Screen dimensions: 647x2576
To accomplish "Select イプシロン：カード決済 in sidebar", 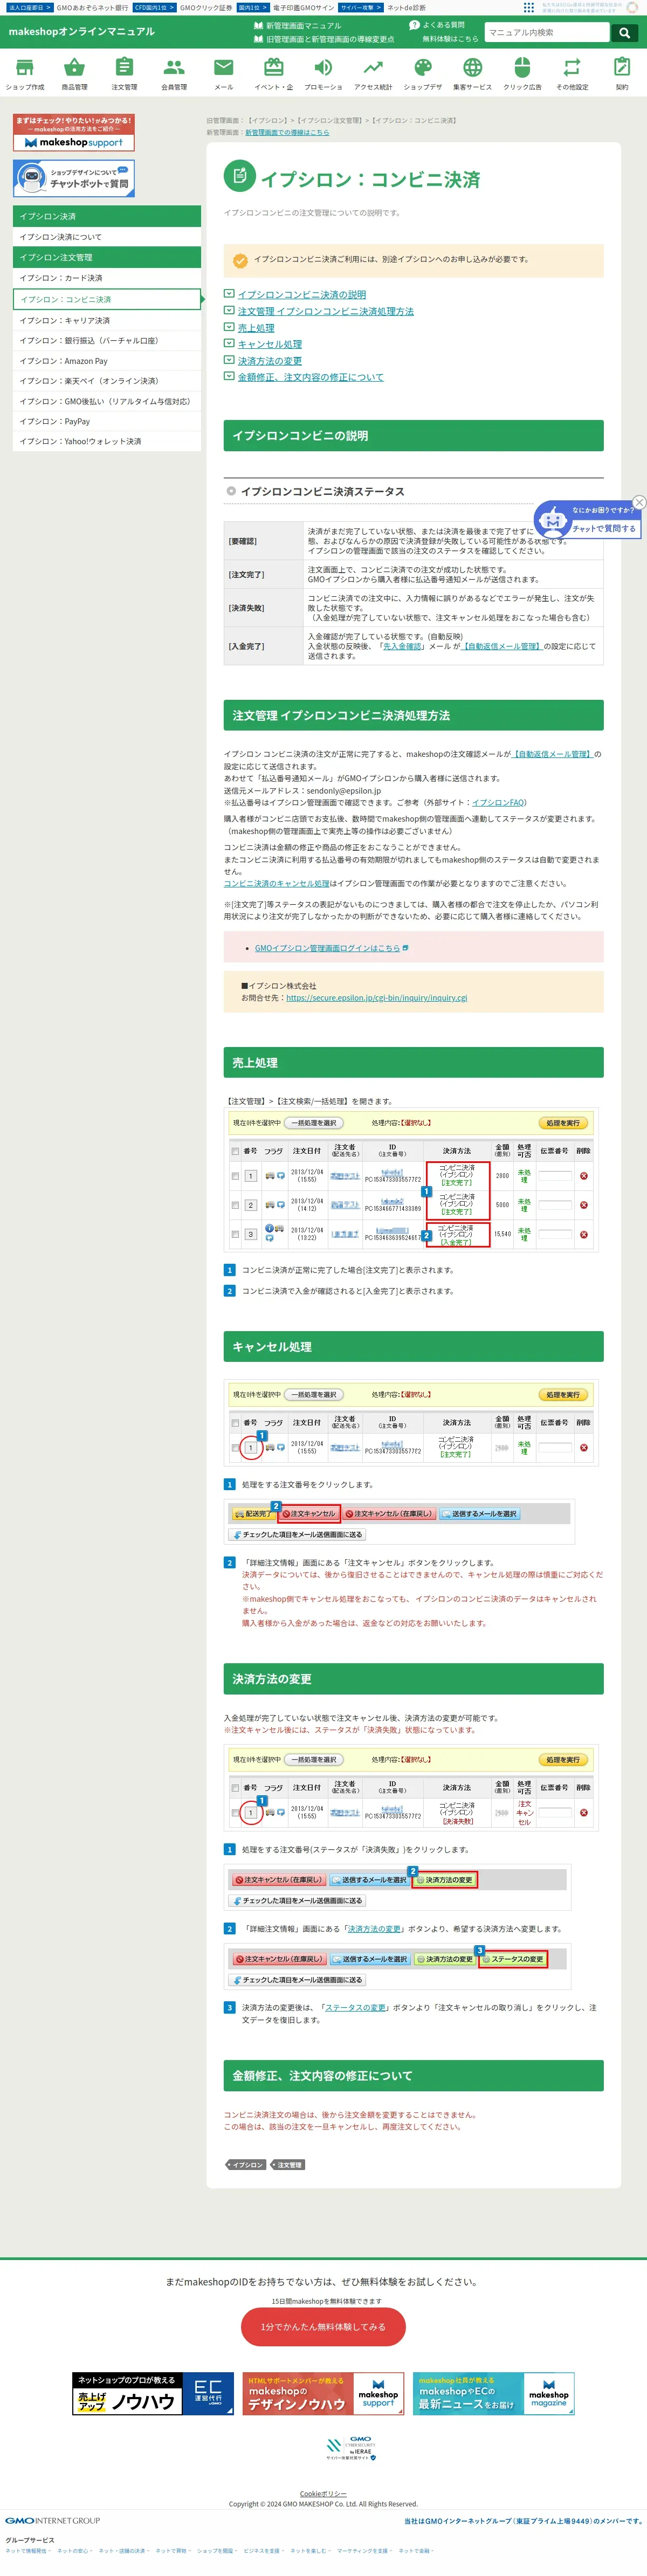I will pyautogui.click(x=107, y=278).
